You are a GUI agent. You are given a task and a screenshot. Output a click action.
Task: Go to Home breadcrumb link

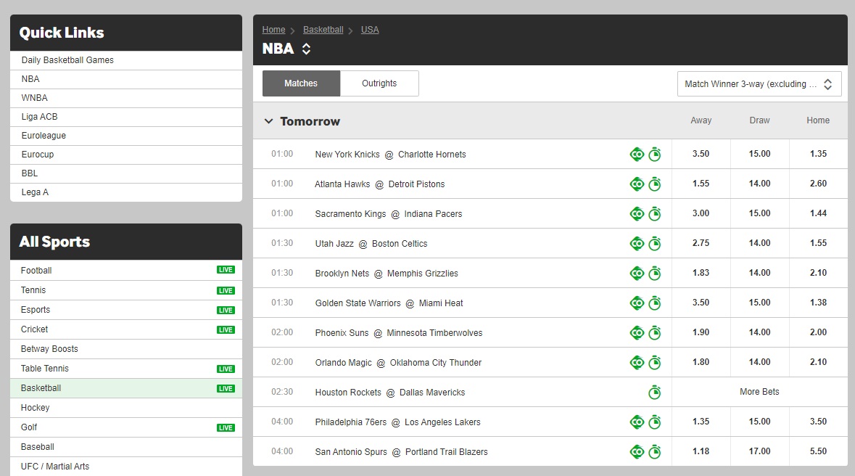pos(273,30)
